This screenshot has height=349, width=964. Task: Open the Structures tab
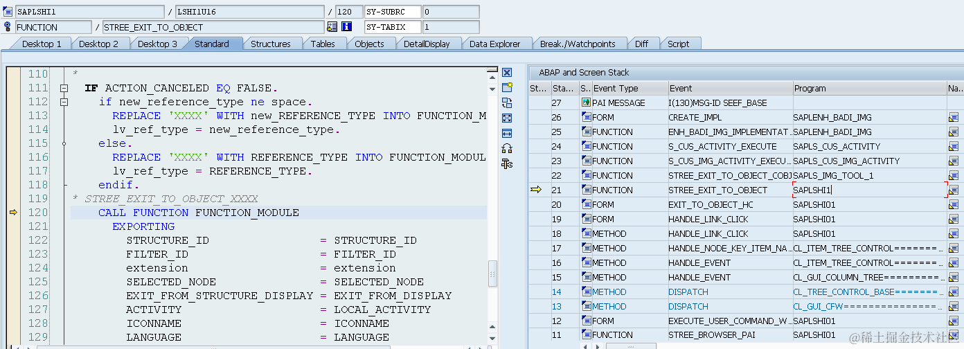270,44
